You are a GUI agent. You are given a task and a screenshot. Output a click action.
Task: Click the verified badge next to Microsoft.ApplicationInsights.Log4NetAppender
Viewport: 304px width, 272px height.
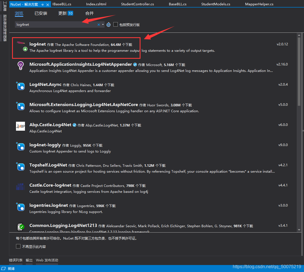[x=135, y=65]
